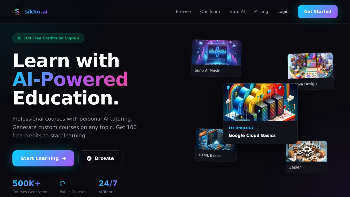The image size is (350, 197).
Task: Click the sikho.ai logo icon
Action: click(x=17, y=12)
